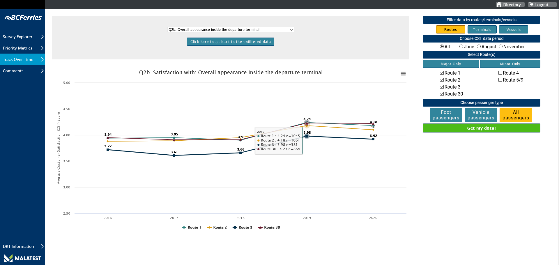Select Foot passengers button
The image size is (559, 265).
tap(446, 115)
